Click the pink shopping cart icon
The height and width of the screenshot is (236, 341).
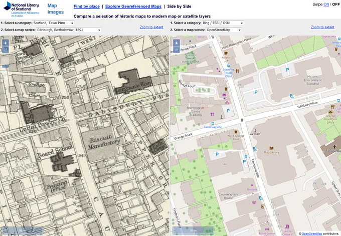point(254,203)
